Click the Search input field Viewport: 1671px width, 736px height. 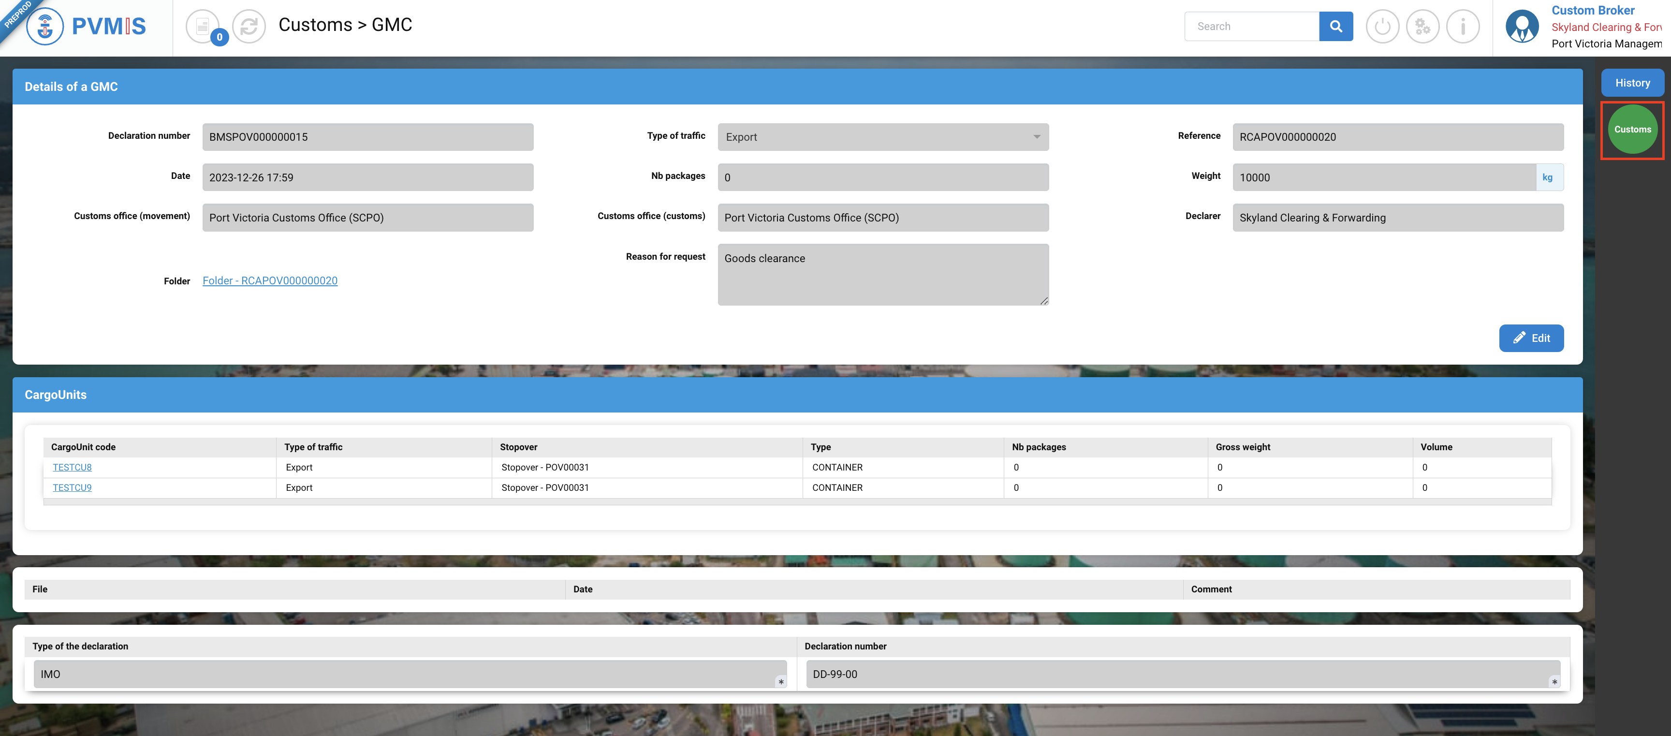pos(1251,27)
